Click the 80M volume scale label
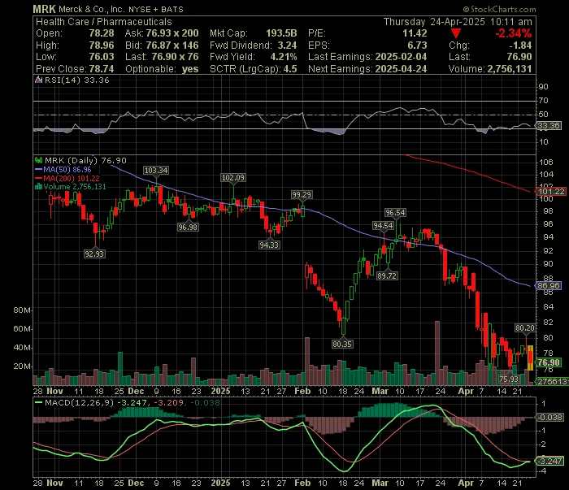The height and width of the screenshot is (490, 569). pyautogui.click(x=22, y=310)
